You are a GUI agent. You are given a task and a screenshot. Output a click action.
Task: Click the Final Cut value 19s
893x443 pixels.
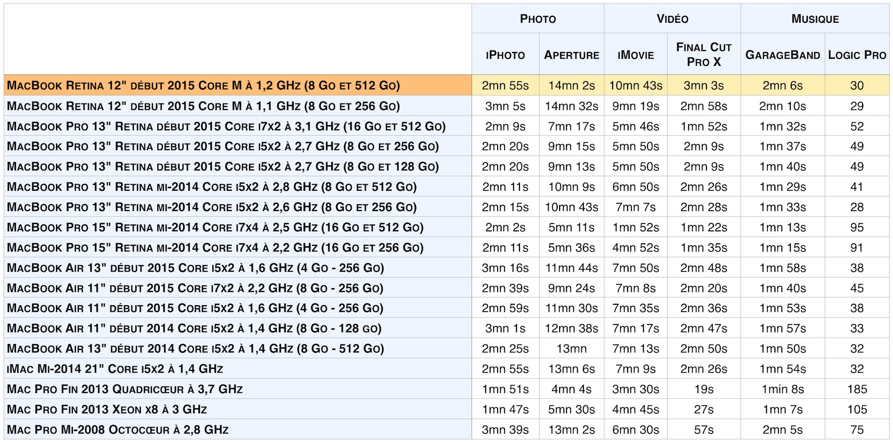click(x=703, y=389)
